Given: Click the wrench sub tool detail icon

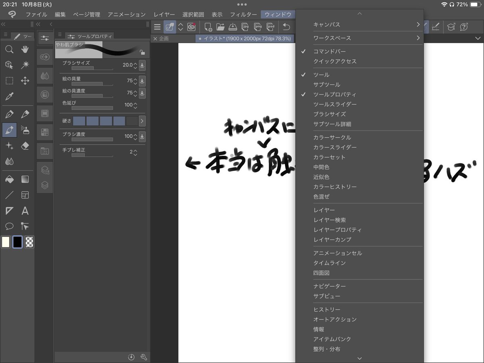Looking at the screenshot, I should coord(143,357).
